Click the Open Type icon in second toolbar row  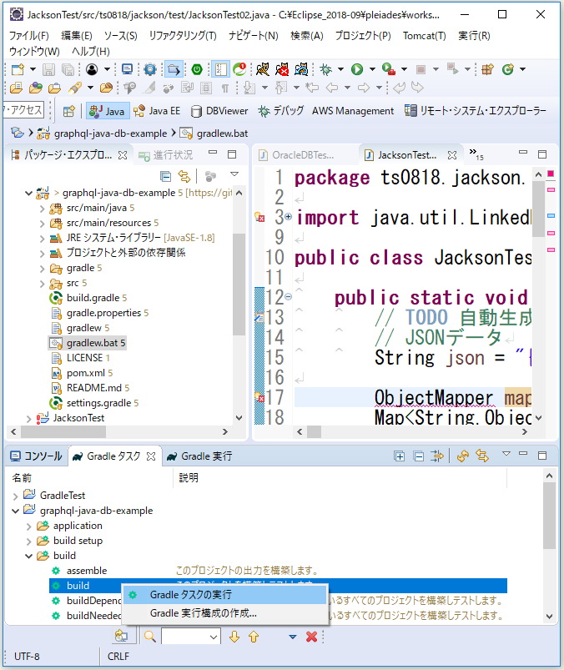(36, 88)
